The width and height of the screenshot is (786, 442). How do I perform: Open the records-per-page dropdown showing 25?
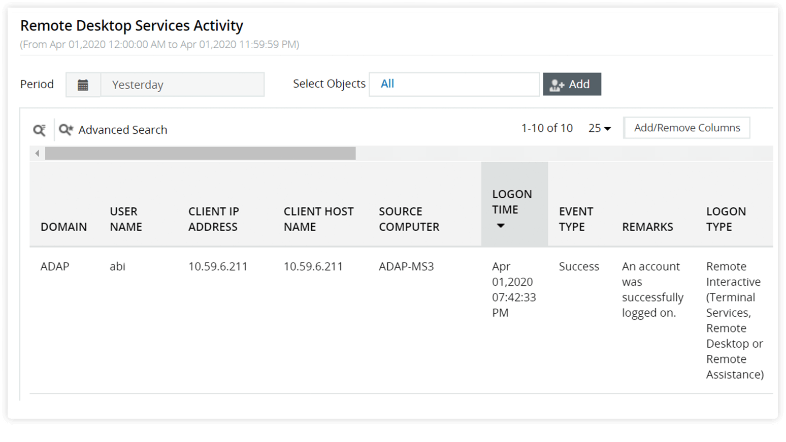coord(599,128)
